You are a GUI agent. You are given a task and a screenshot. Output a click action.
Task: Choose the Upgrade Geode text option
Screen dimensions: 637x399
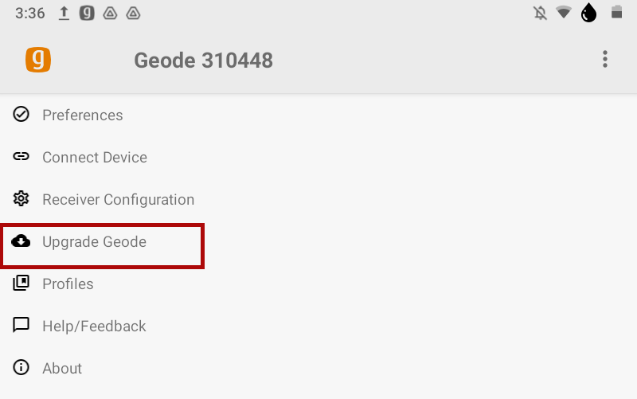tap(94, 242)
